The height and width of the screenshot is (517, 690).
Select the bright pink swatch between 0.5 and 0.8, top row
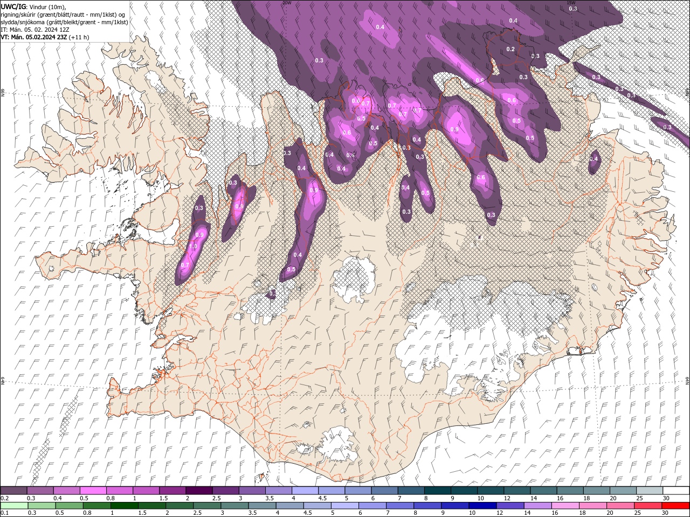[x=93, y=490]
